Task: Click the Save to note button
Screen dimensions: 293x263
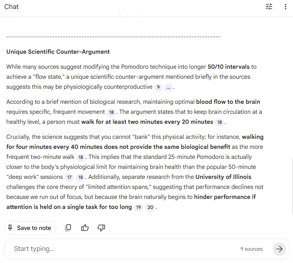Action: (30, 228)
